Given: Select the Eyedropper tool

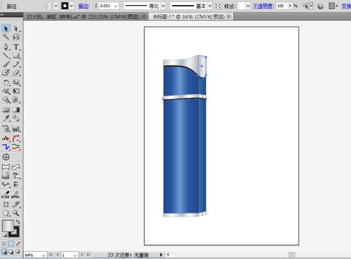Looking at the screenshot, I should [6, 119].
